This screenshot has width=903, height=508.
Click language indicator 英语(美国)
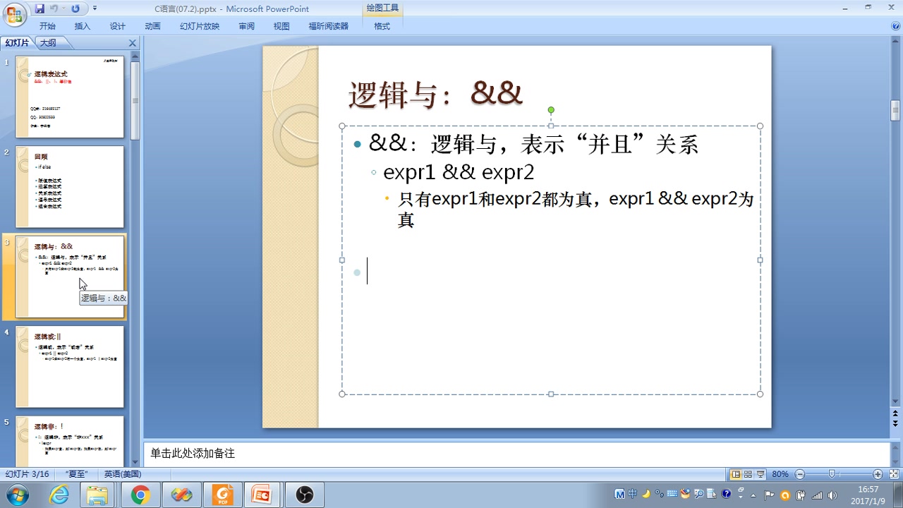coord(123,474)
